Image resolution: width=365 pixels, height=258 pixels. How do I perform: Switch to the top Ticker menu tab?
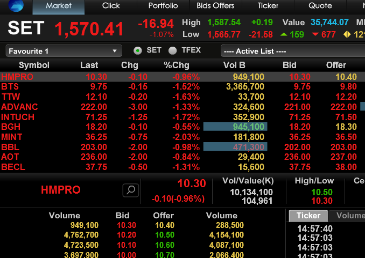click(x=268, y=7)
